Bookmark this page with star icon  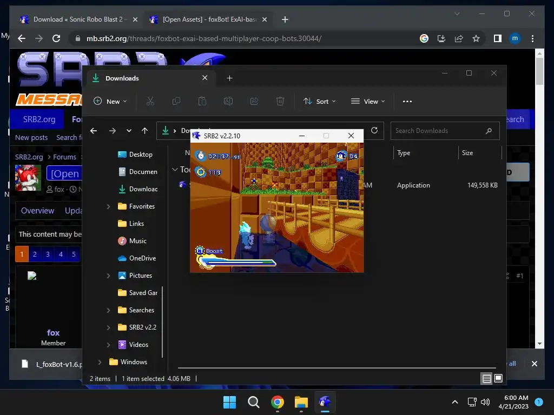[x=476, y=38]
